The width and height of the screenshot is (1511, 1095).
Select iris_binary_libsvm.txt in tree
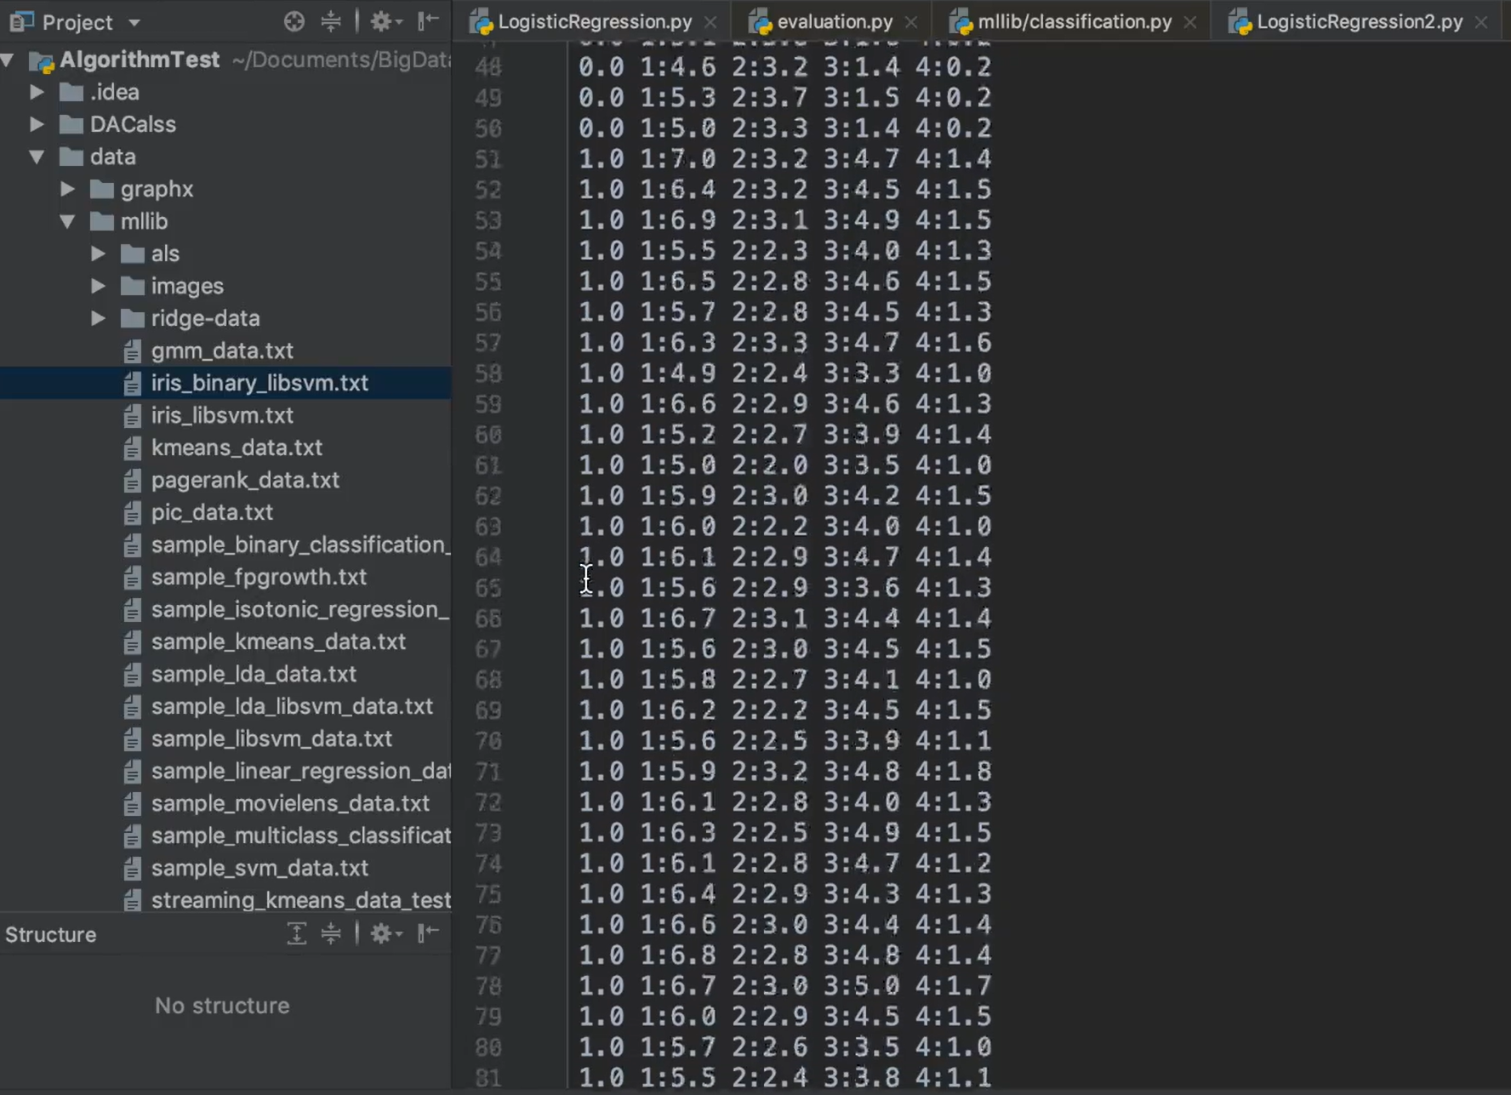[x=259, y=383]
